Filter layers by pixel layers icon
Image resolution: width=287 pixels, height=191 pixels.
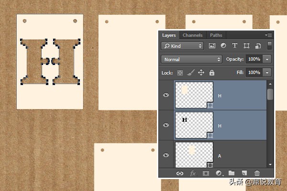pos(212,46)
